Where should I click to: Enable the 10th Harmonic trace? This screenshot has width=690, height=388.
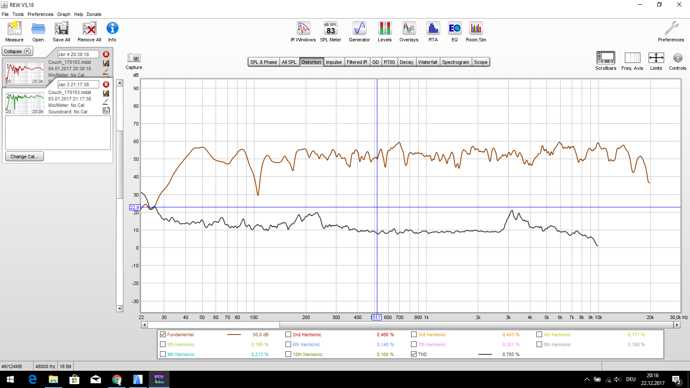(x=288, y=354)
